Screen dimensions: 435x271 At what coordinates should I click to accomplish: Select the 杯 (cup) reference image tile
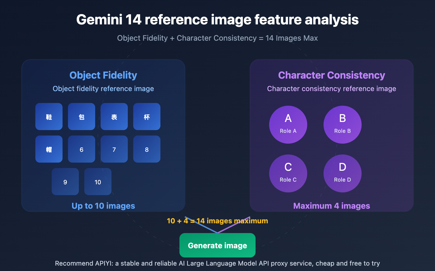click(x=147, y=117)
